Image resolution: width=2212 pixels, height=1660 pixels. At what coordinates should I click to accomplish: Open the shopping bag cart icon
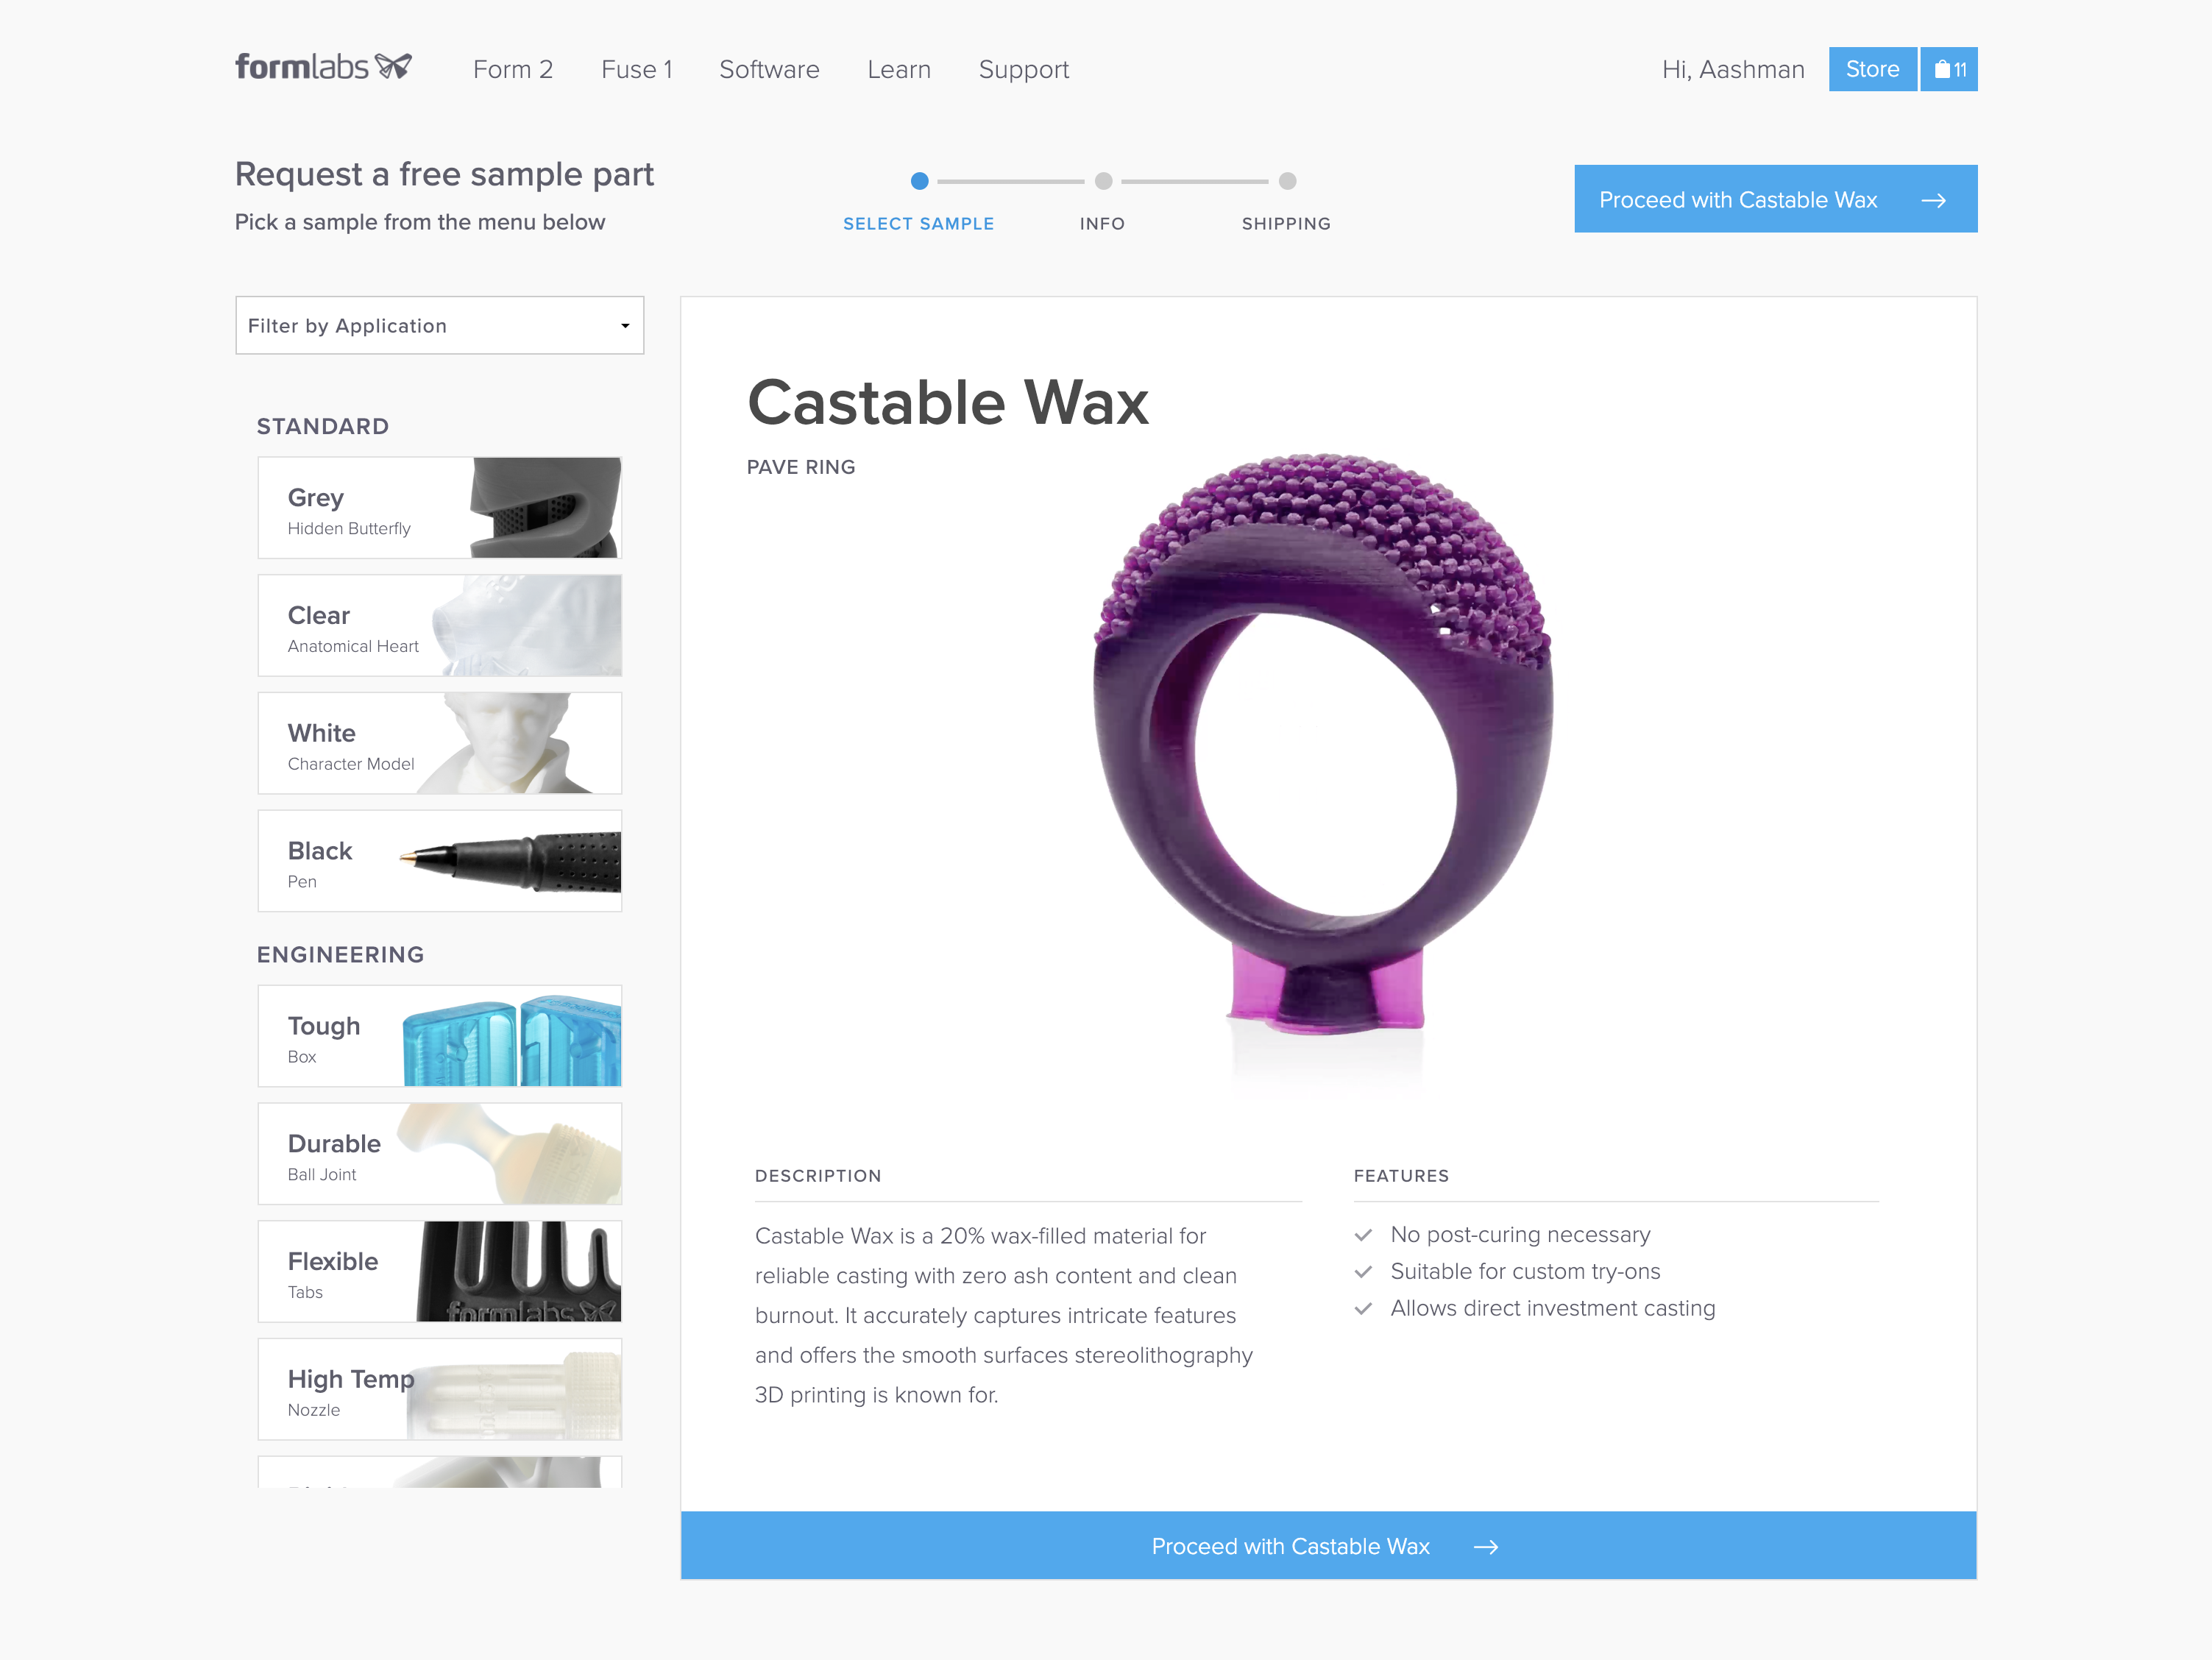click(1949, 69)
